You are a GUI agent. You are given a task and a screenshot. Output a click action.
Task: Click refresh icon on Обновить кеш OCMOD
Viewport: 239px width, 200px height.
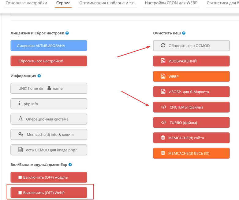click(163, 45)
